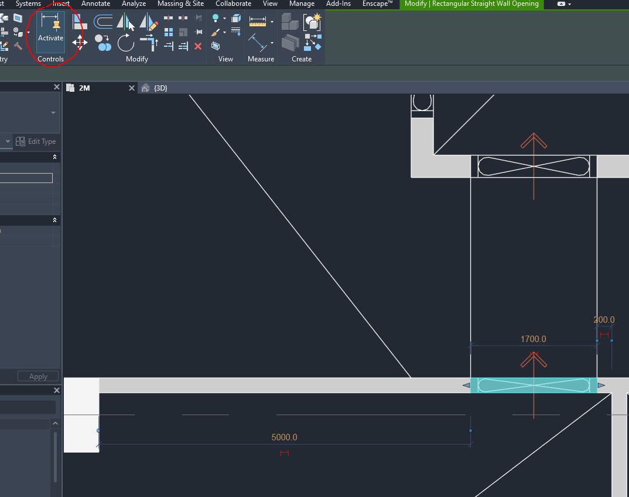Open the Collaborate ribbon tab
Image resolution: width=629 pixels, height=497 pixels.
pos(233,4)
